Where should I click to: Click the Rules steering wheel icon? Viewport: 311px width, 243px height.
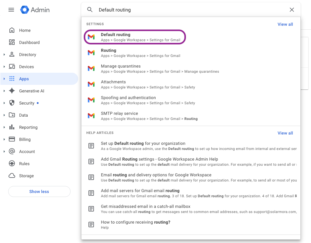click(12, 164)
